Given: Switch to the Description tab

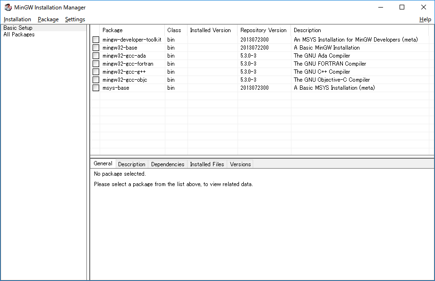Looking at the screenshot, I should click(x=132, y=164).
